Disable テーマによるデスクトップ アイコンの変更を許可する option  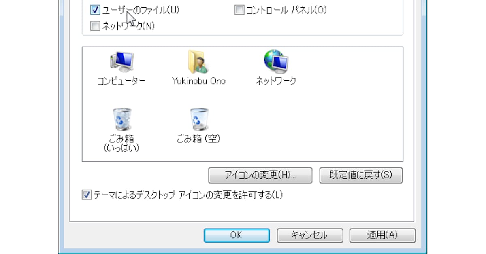coord(87,195)
